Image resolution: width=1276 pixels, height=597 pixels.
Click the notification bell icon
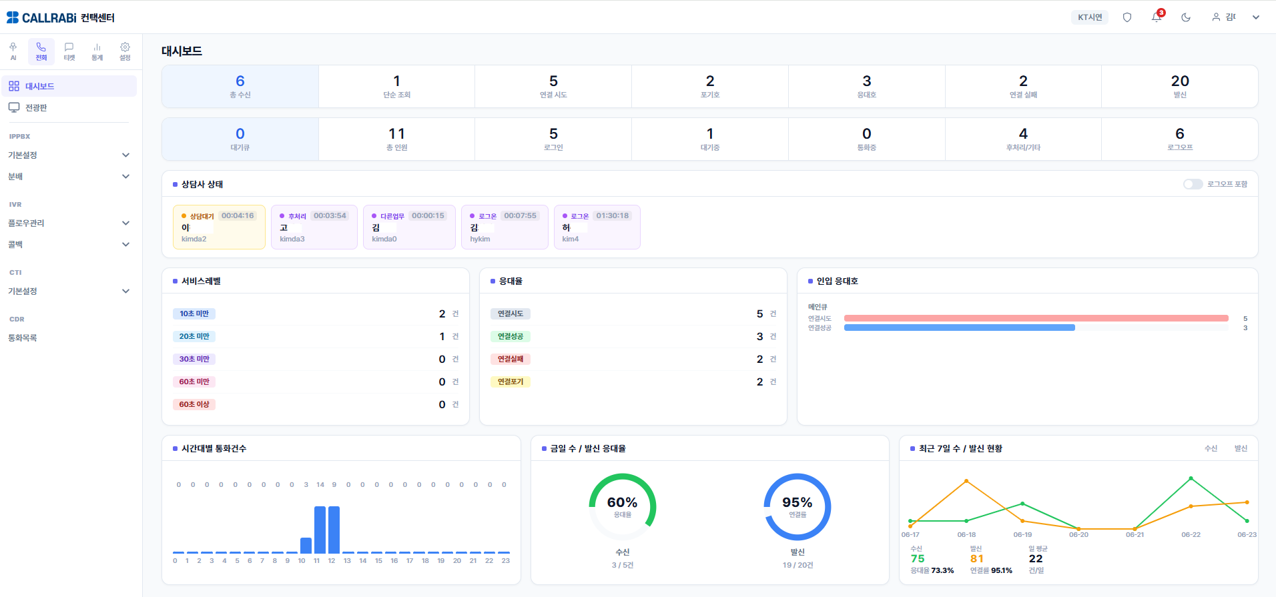1157,17
